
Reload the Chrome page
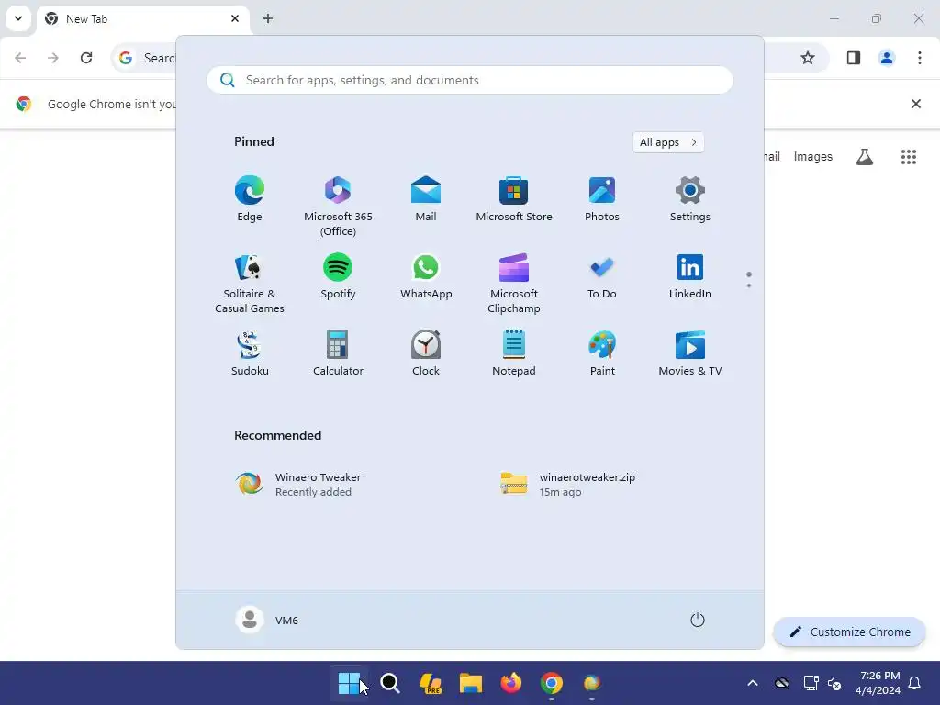coord(86,58)
